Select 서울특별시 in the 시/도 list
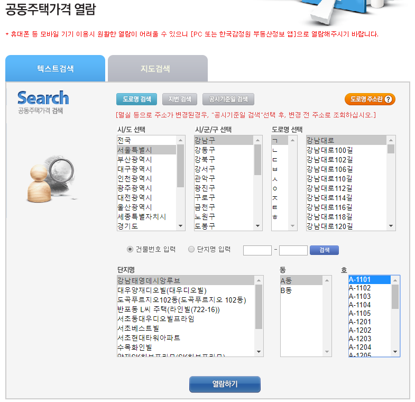415x402 pixels. (146, 150)
